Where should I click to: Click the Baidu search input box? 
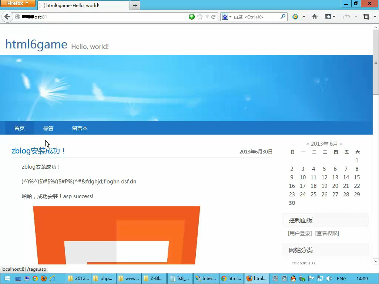click(x=256, y=17)
